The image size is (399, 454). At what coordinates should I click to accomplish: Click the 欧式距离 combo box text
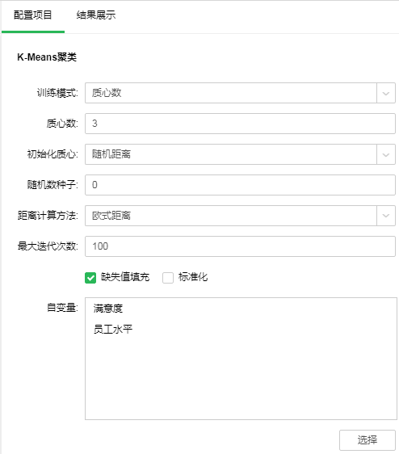111,216
